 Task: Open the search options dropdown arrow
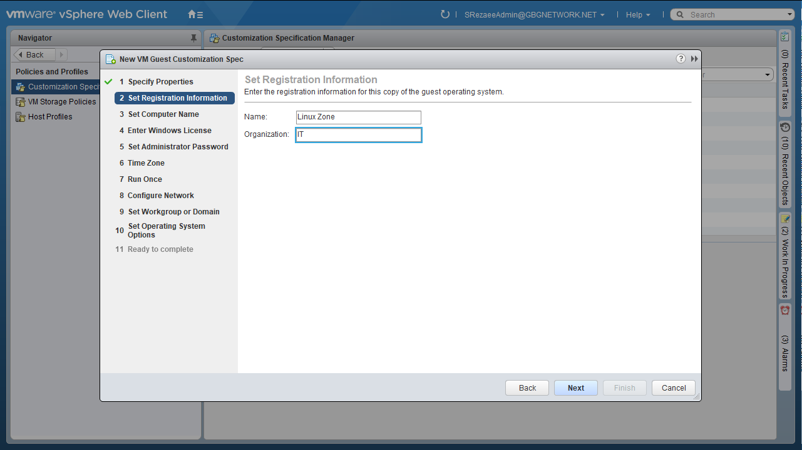(789, 15)
